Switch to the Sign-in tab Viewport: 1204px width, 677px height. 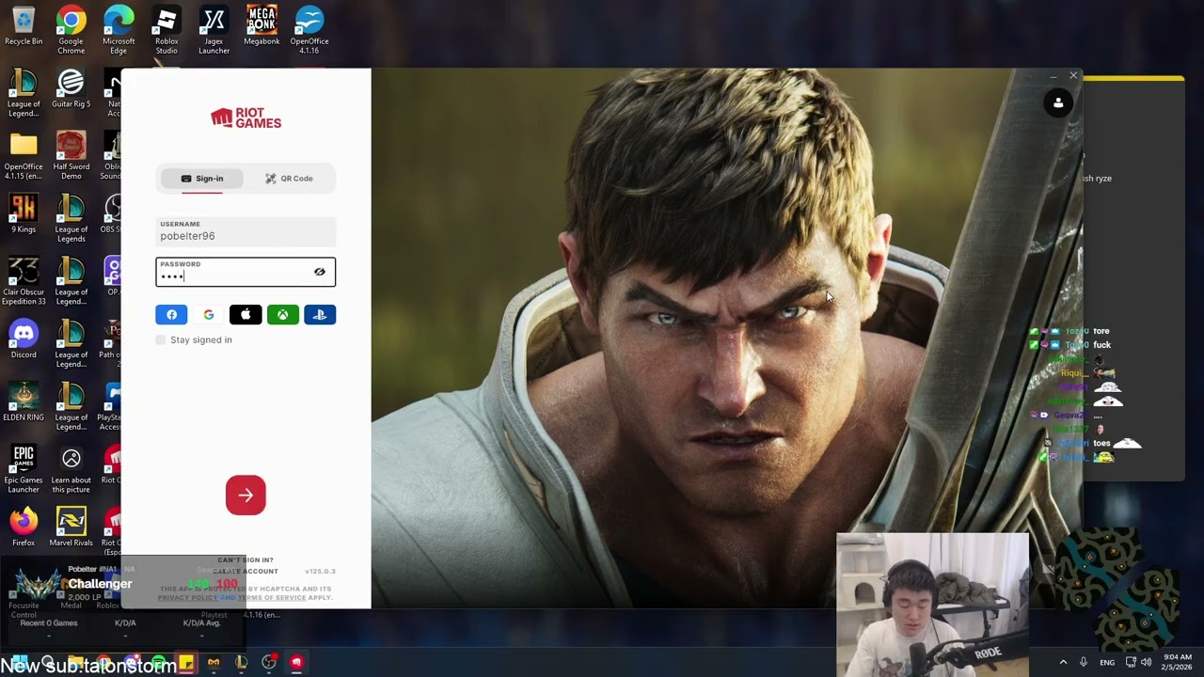pos(201,179)
